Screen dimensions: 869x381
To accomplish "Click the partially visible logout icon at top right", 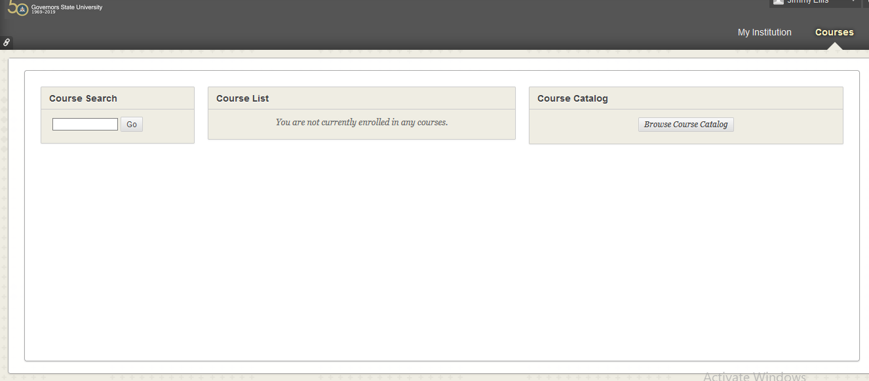I will pos(866,3).
